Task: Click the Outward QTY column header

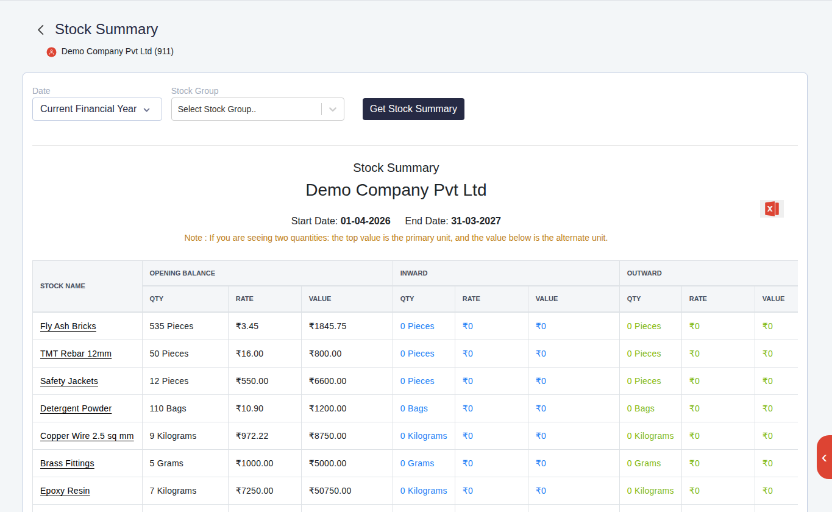Action: tap(650, 299)
